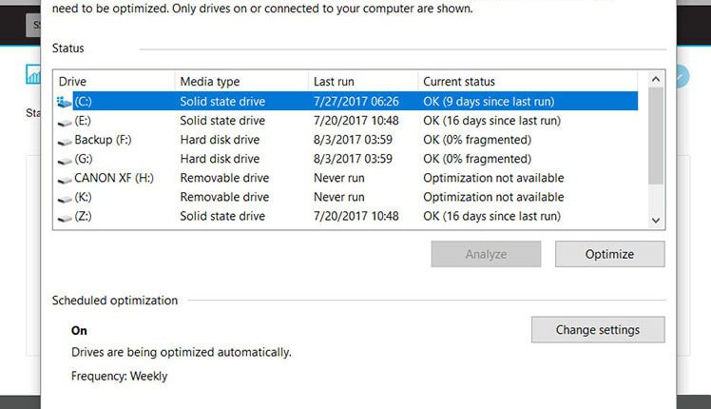Select the (G:) drive label
The image size is (711, 409).
tap(84, 159)
